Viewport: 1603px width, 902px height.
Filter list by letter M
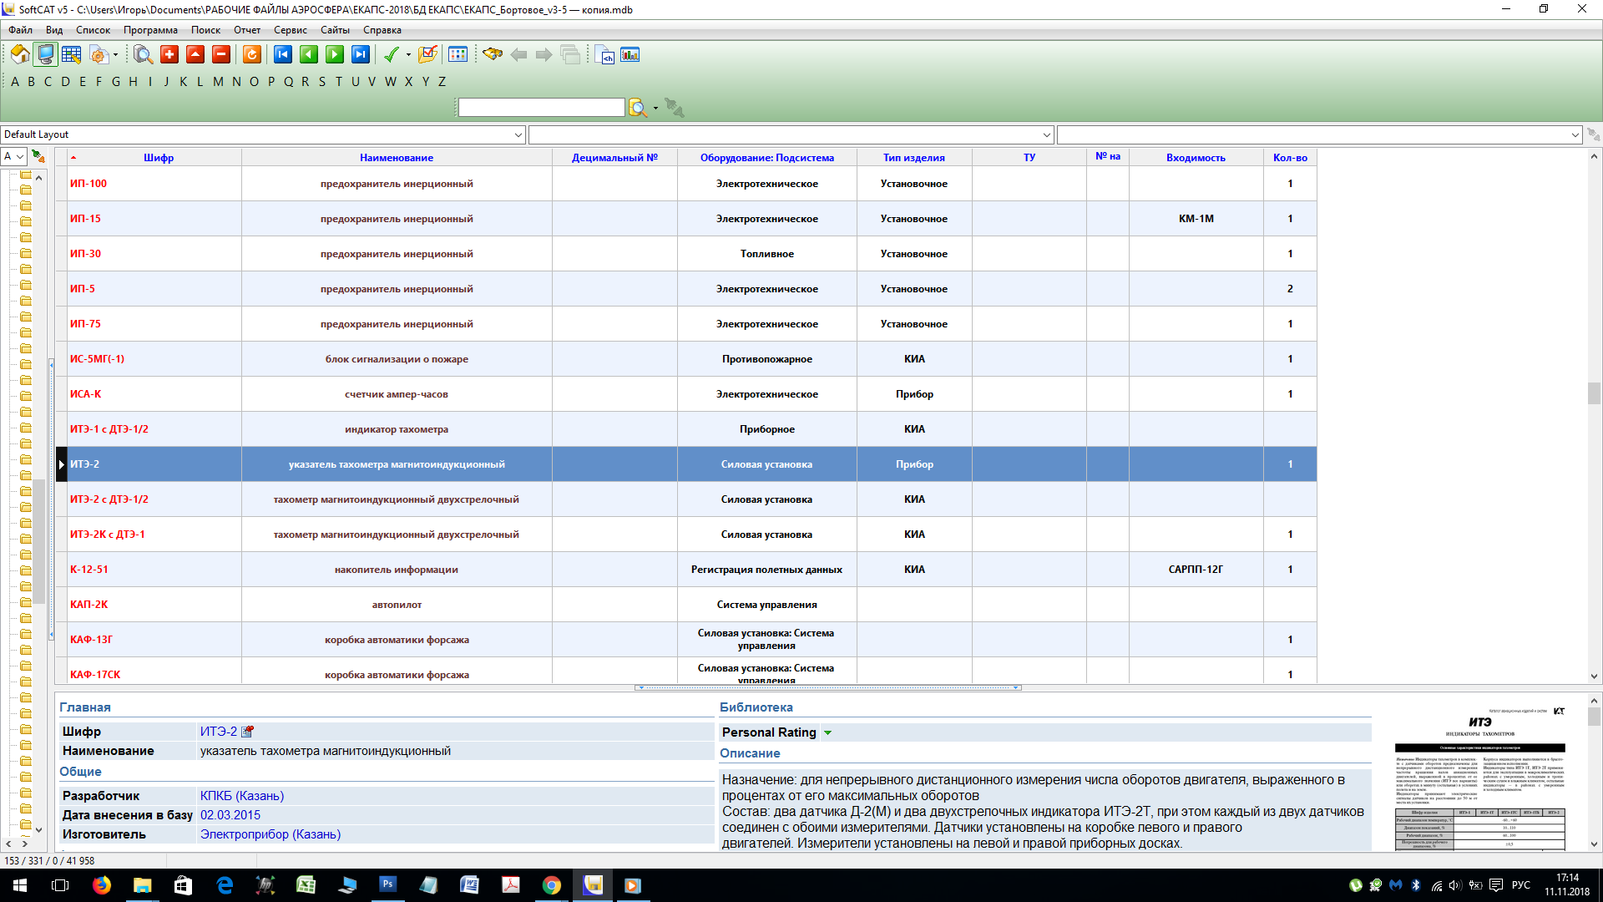click(x=219, y=82)
